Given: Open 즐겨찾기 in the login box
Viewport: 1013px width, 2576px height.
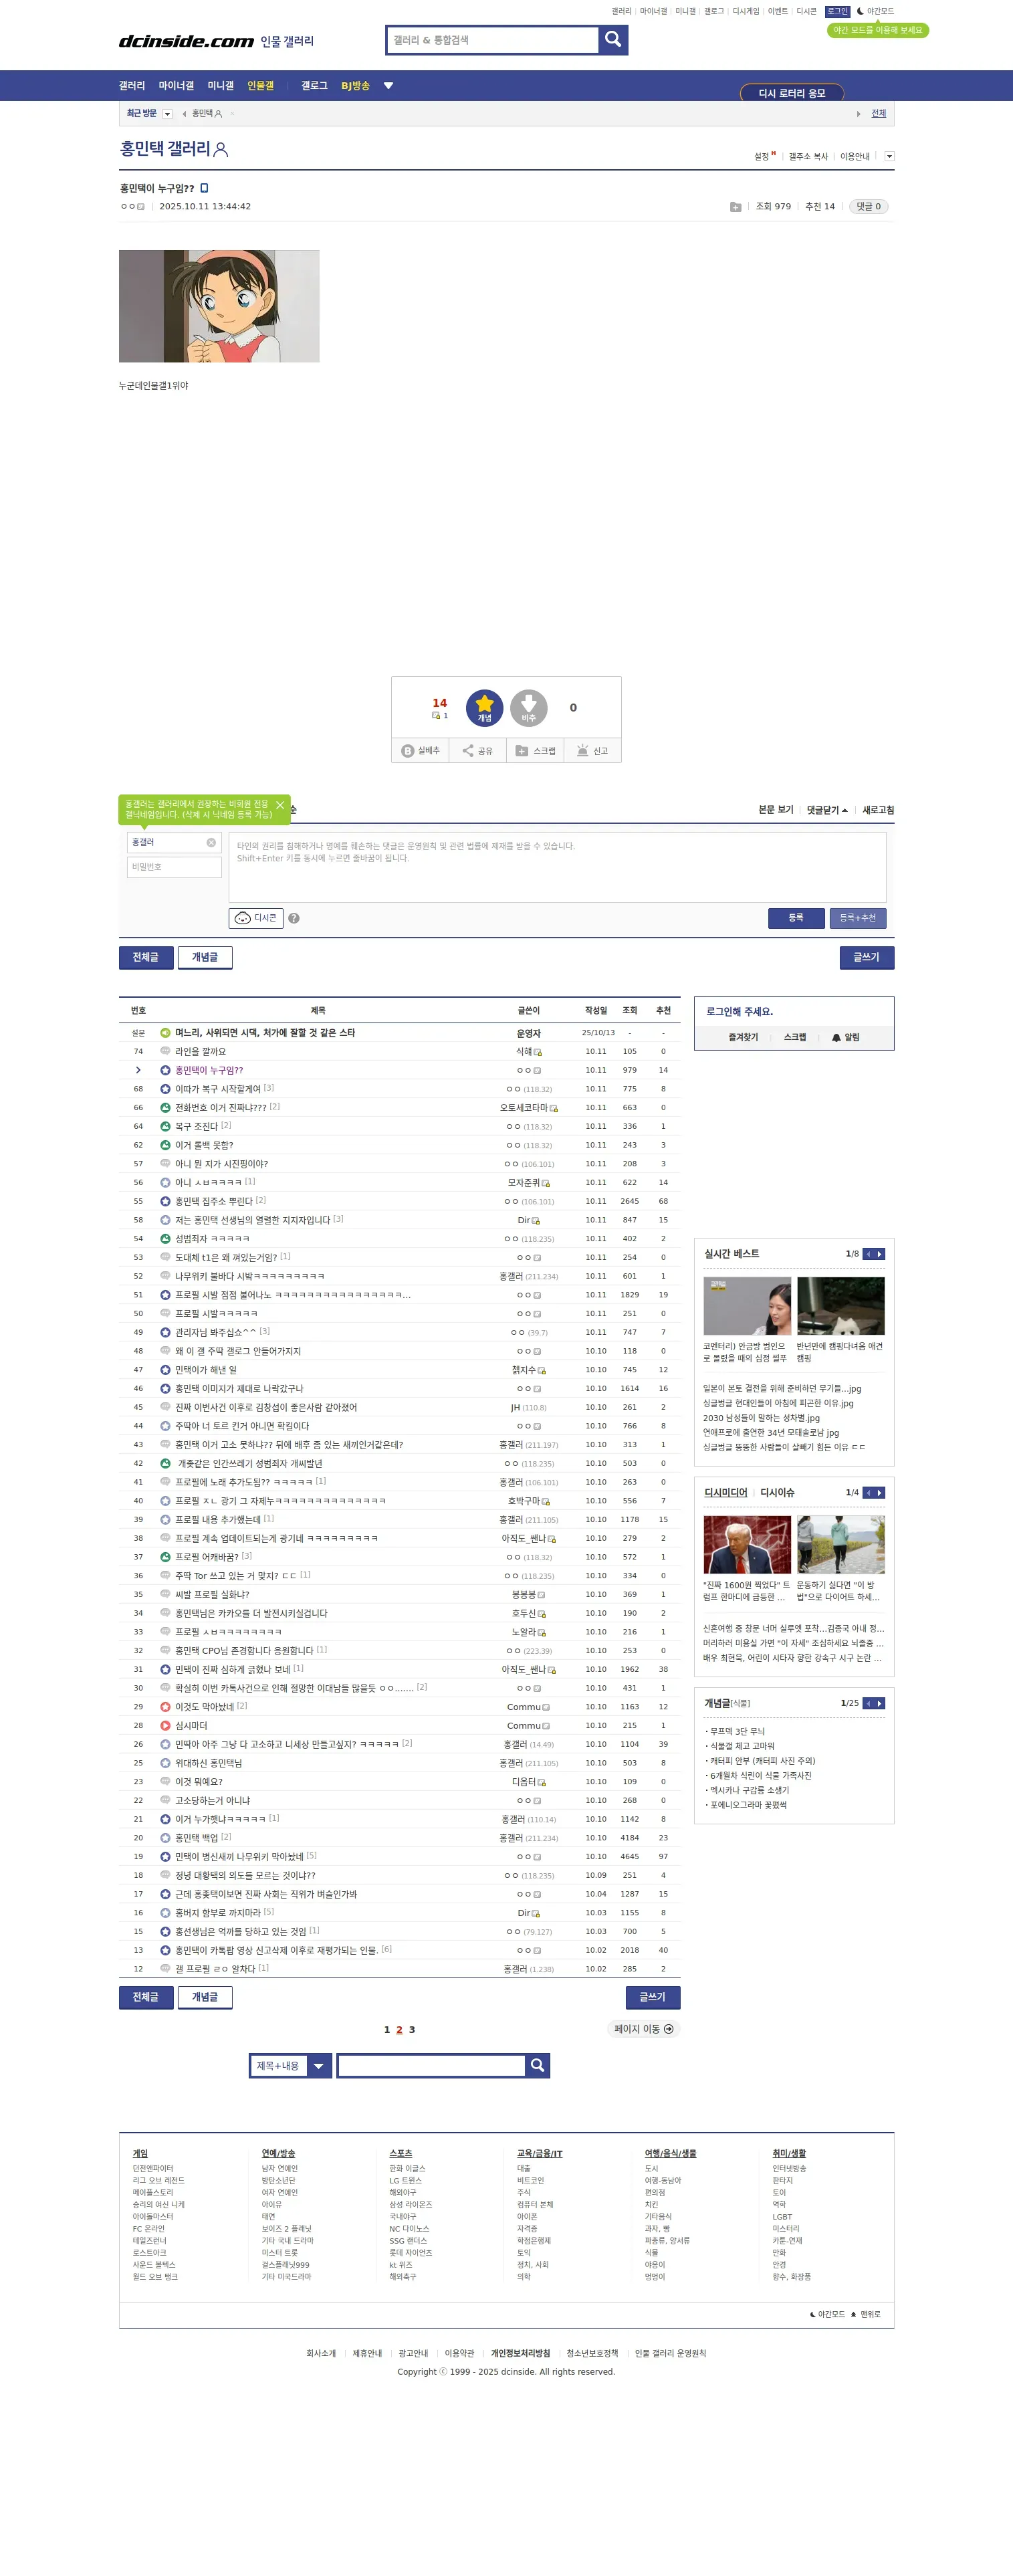Looking at the screenshot, I should [x=743, y=1038].
